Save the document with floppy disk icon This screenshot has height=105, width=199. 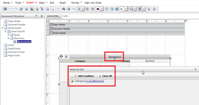[x=5, y=9]
